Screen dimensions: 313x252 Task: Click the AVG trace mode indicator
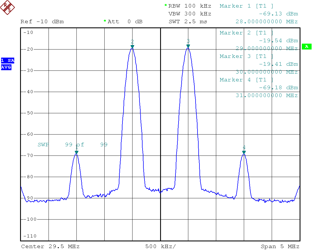[x=6, y=67]
